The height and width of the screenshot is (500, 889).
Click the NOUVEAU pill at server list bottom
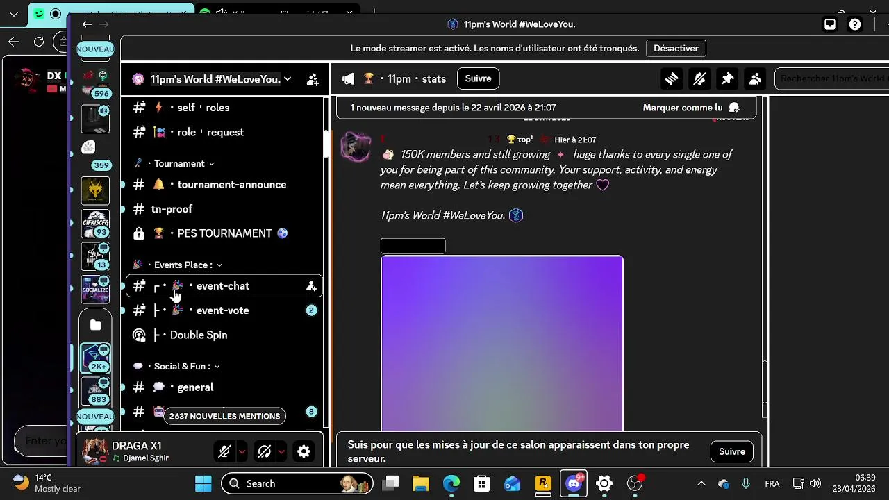tap(95, 417)
